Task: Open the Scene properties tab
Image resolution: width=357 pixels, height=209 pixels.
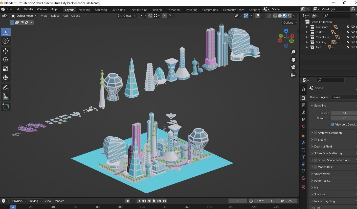Action: click(303, 119)
